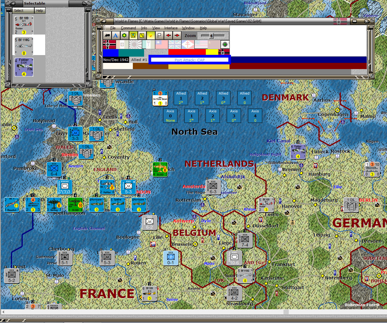Open the Command menu
Viewport: 387px width, 323px height.
point(128,28)
